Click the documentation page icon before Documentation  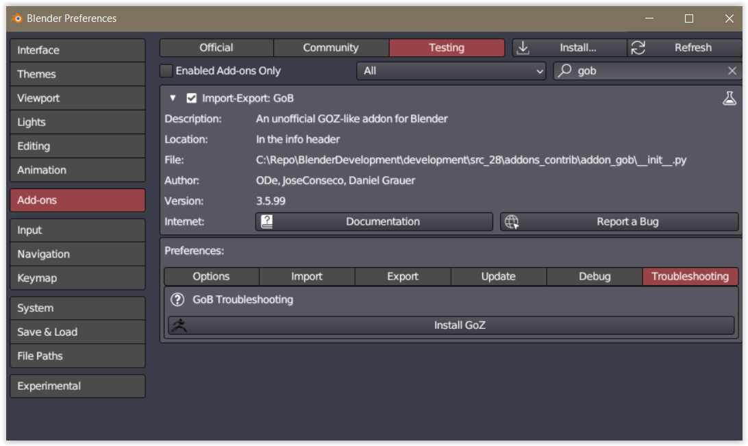pyautogui.click(x=266, y=221)
